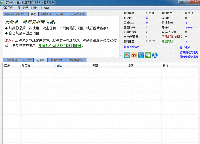This screenshot has height=144, width=200.
Task: Open the 帮助 menu
Action: [x=46, y=7]
